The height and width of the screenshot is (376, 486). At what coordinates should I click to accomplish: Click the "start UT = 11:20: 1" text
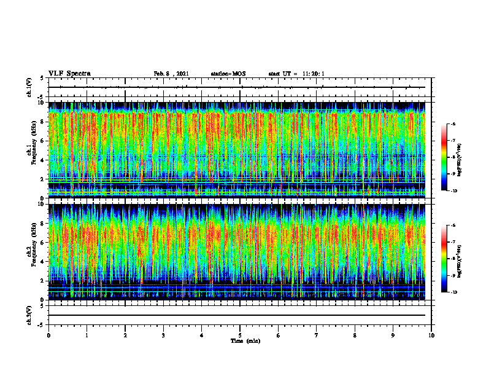296,74
